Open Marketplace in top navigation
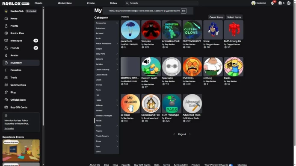 [x=65, y=3]
